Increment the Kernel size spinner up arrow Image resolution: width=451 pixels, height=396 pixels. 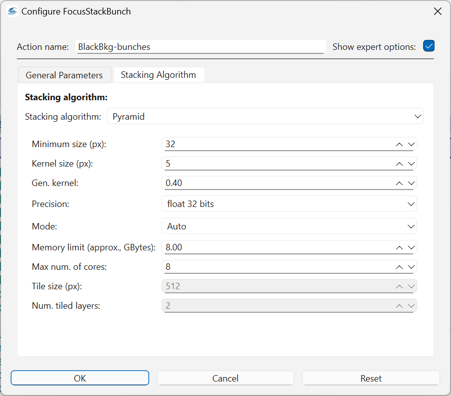399,164
